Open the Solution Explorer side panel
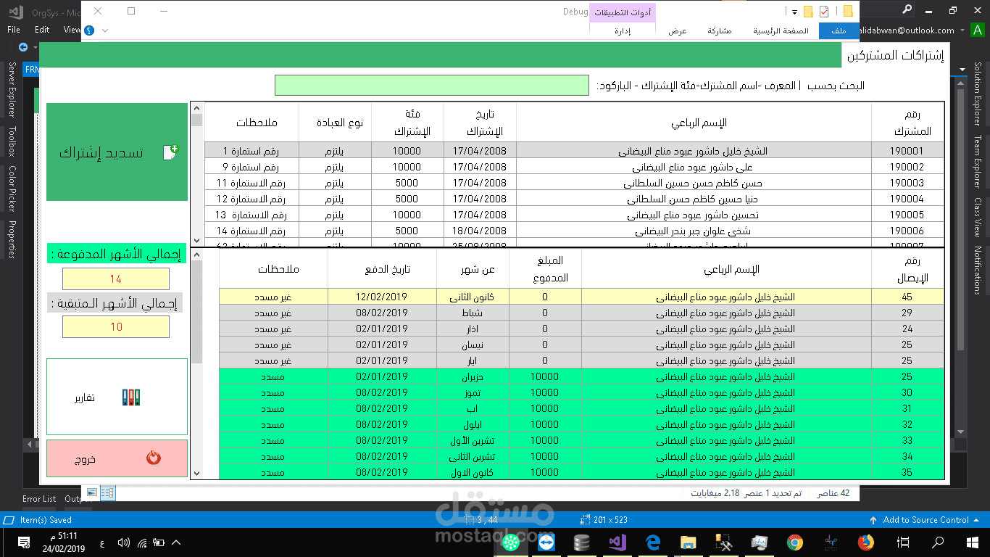The image size is (990, 557). click(978, 96)
